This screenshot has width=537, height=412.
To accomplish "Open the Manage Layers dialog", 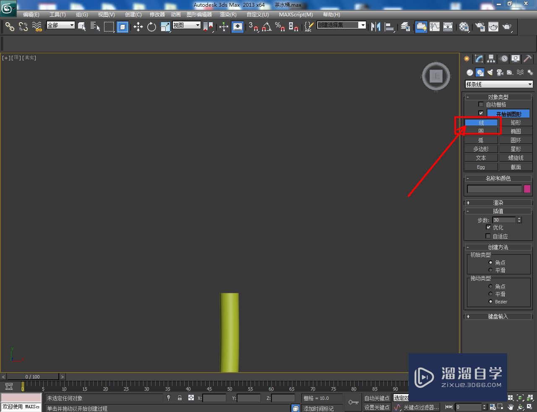I will 405,27.
